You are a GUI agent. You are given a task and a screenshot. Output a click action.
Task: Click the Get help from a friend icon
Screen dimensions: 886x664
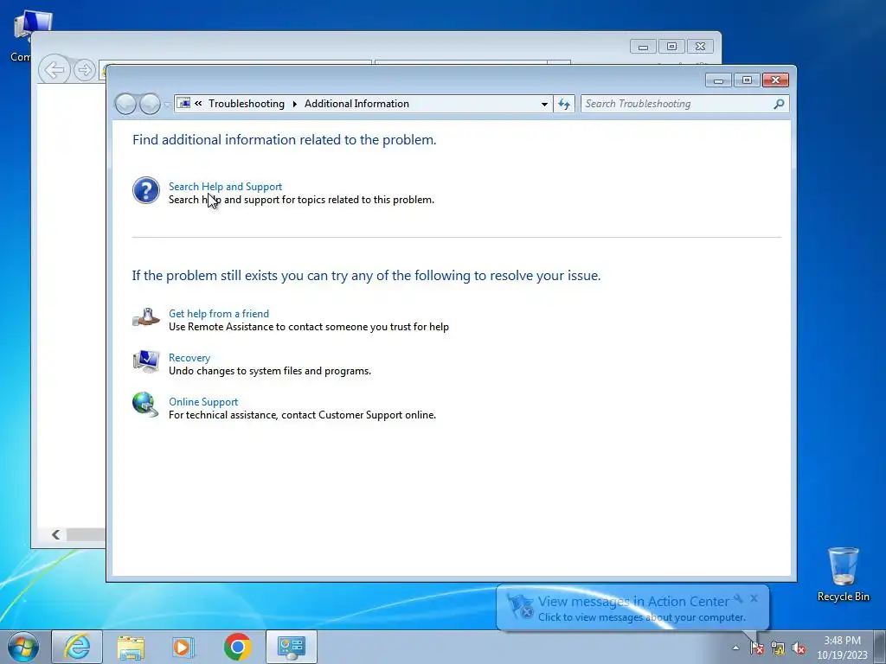click(145, 317)
